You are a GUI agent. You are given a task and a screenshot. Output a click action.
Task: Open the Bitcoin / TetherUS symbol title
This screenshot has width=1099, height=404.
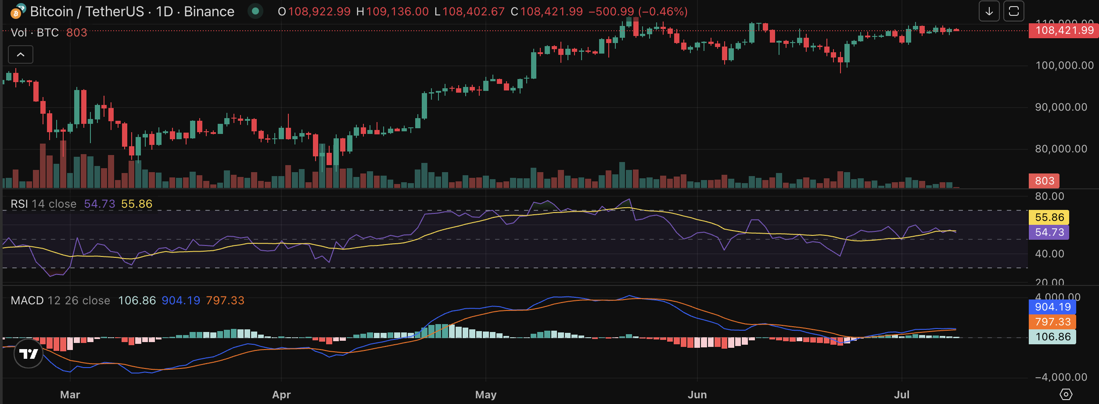point(132,12)
